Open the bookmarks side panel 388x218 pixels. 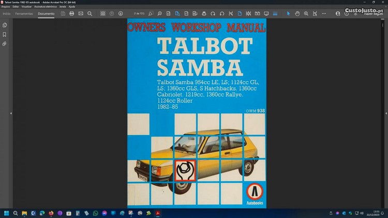coord(5,34)
